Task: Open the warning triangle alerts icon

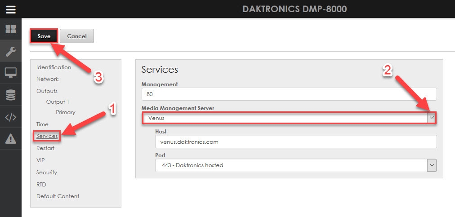Action: point(10,139)
